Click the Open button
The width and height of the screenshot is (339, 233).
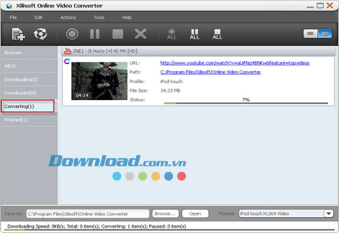195,214
